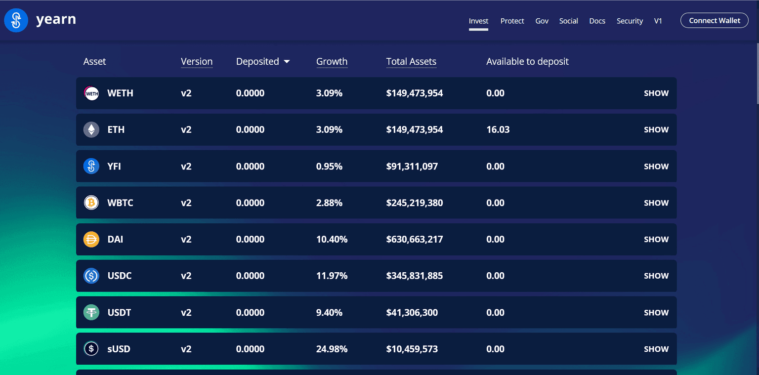The height and width of the screenshot is (375, 759).
Task: Click the WETH token icon
Action: click(x=91, y=93)
